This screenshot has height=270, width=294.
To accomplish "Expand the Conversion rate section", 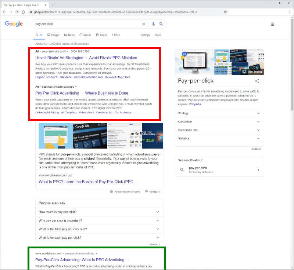I will point(219,130).
